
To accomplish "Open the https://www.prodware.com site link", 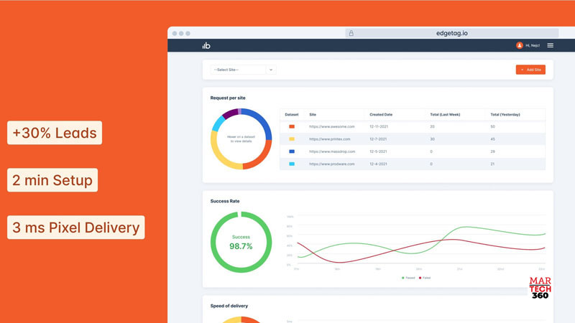I will tap(332, 164).
